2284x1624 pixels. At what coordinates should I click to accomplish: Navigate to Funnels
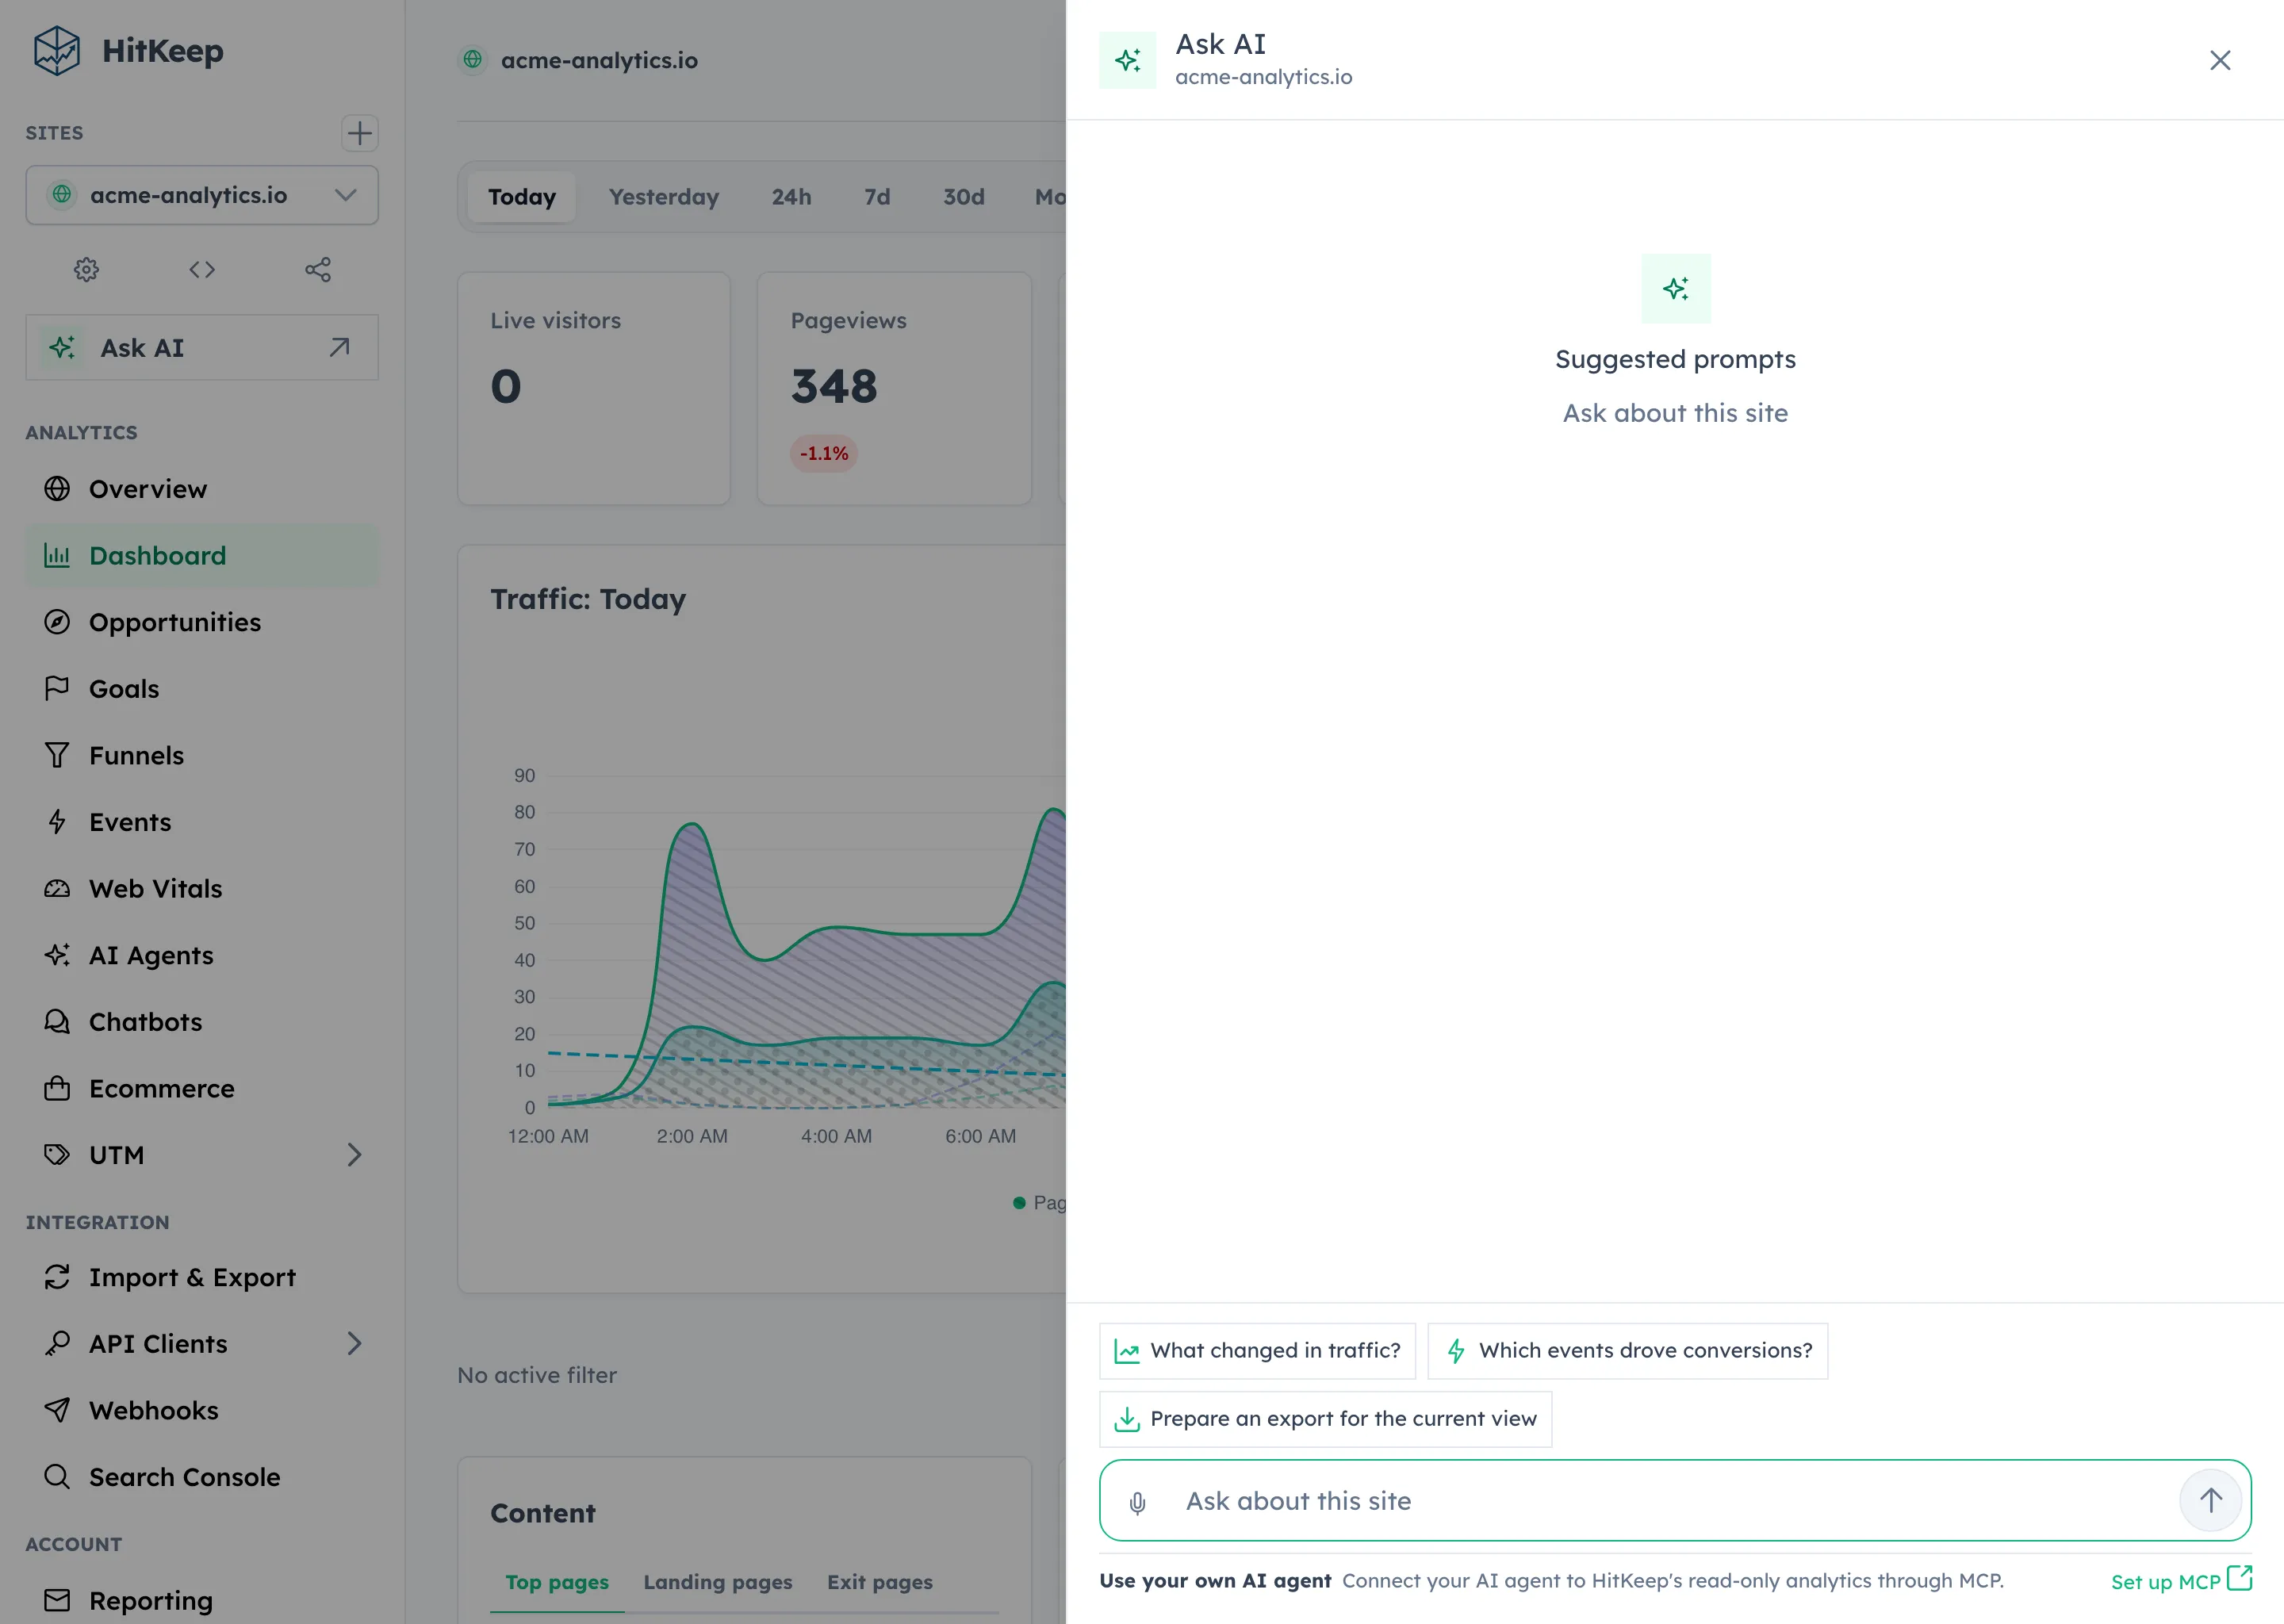[202, 755]
